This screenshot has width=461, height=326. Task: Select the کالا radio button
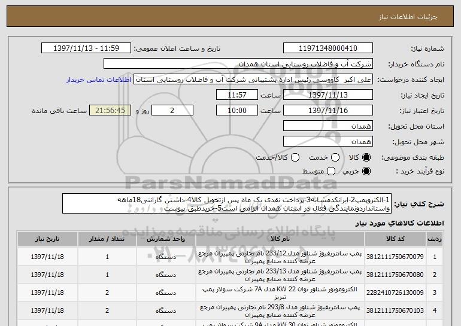366,157
